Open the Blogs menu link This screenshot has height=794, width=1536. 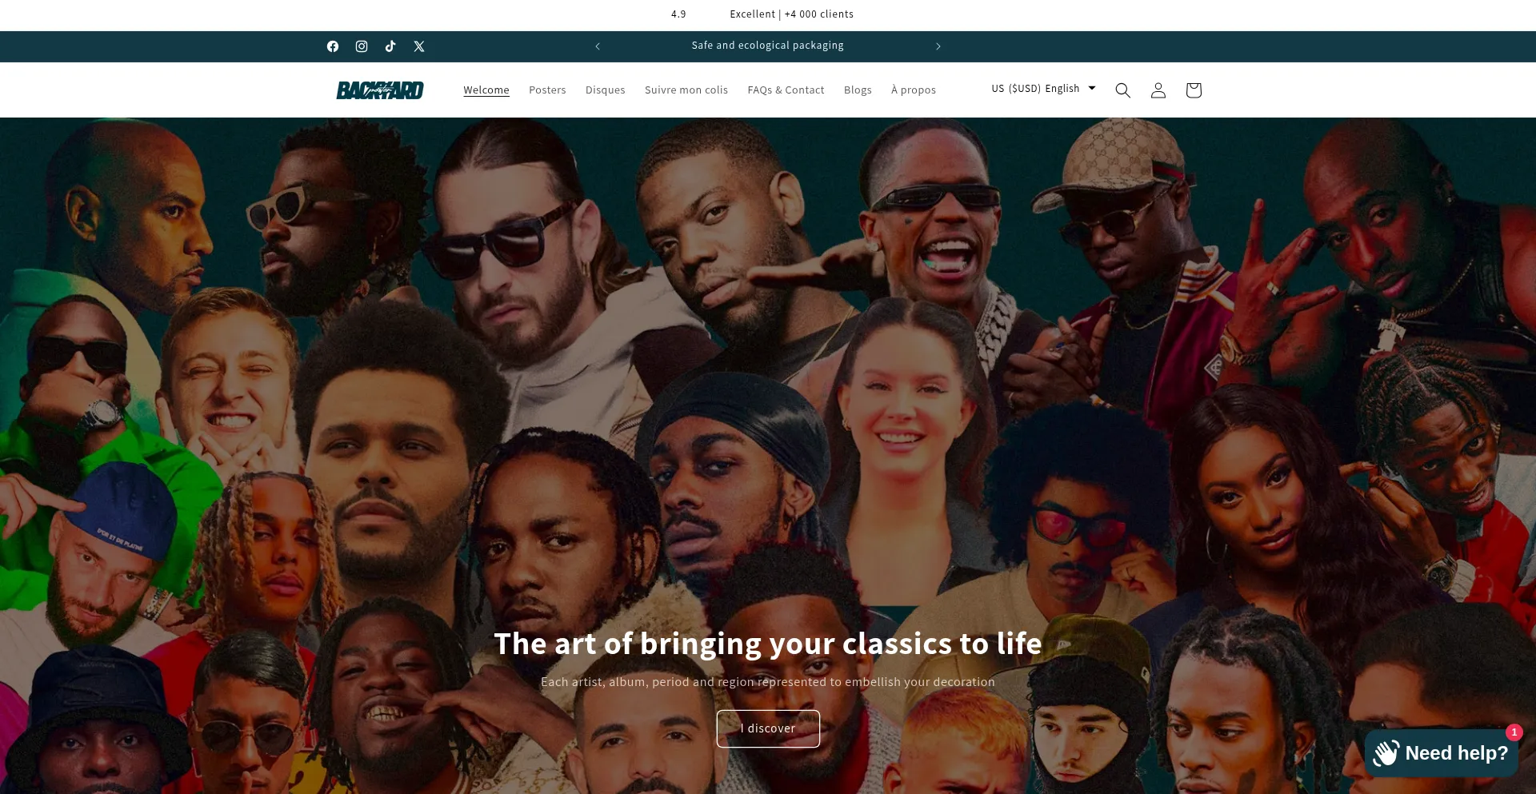click(858, 90)
